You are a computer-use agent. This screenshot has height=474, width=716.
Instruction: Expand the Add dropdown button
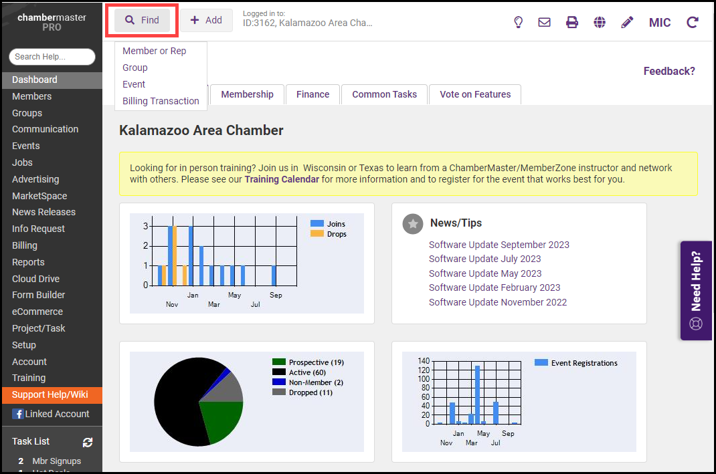coord(206,20)
